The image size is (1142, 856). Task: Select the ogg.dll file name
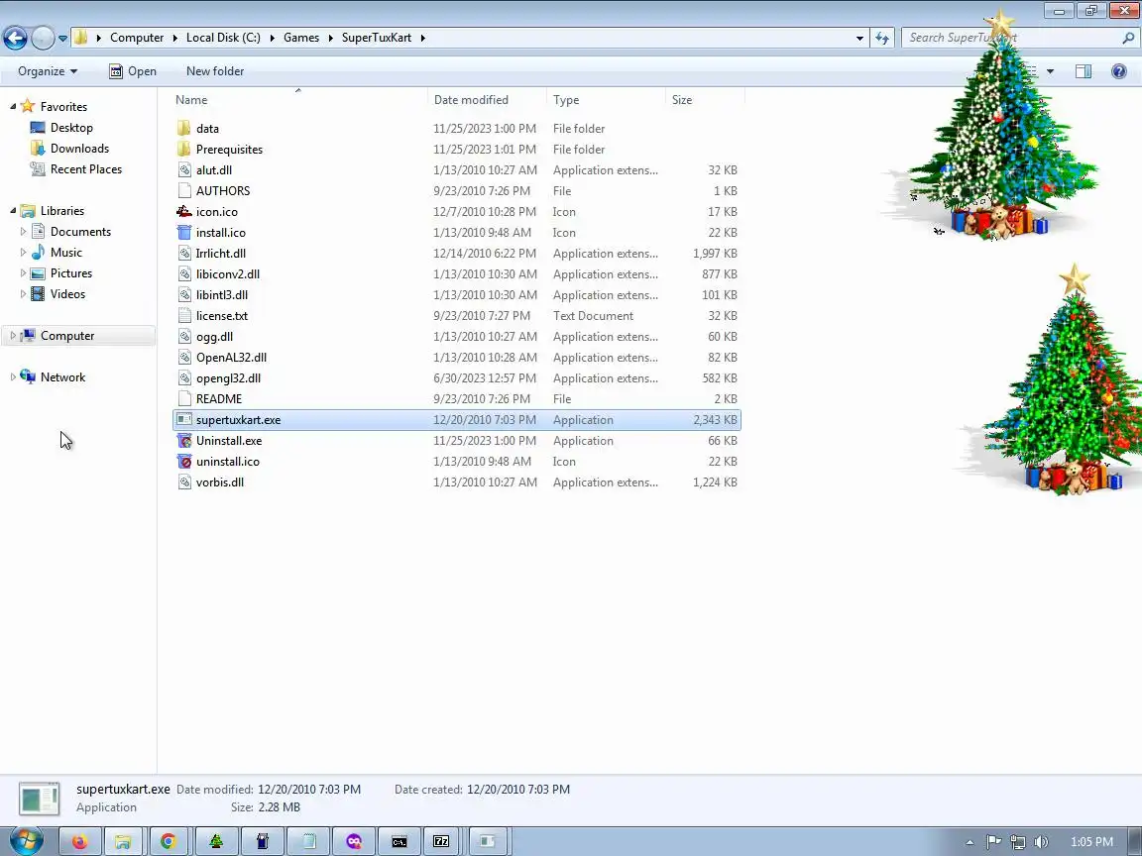[x=215, y=337]
